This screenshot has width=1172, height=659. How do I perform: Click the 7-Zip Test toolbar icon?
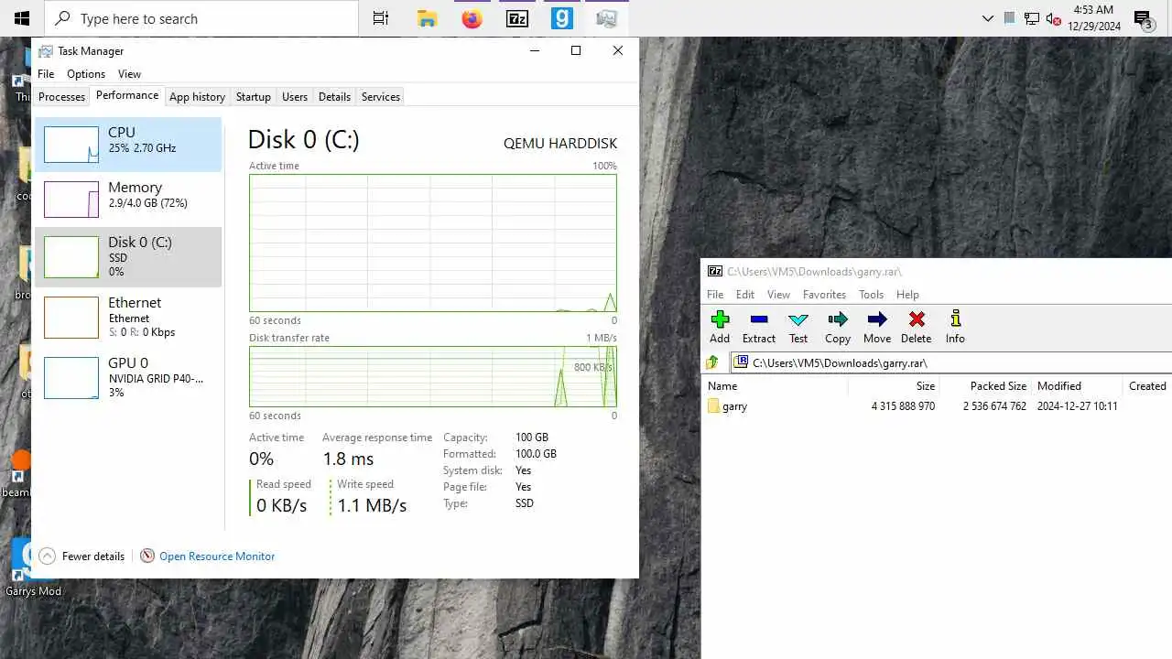click(x=798, y=319)
